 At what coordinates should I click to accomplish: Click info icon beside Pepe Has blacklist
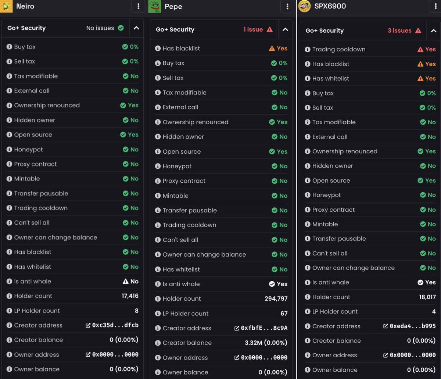[158, 49]
